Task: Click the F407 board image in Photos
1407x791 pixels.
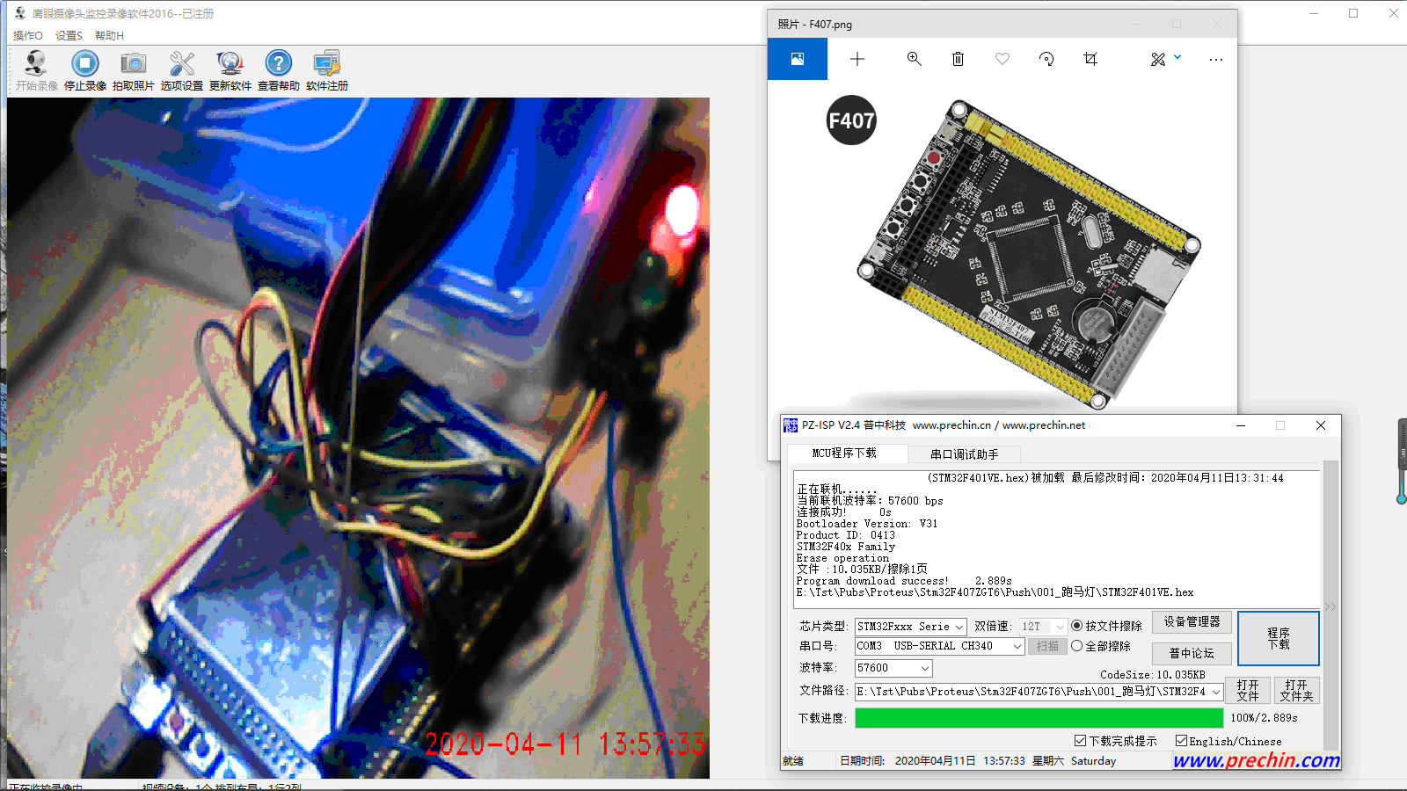Action: click(1029, 253)
